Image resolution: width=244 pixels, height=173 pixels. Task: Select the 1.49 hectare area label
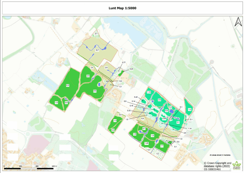coord(147,143)
